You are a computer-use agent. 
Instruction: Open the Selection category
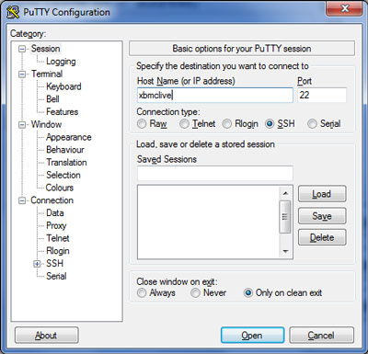[x=63, y=175]
